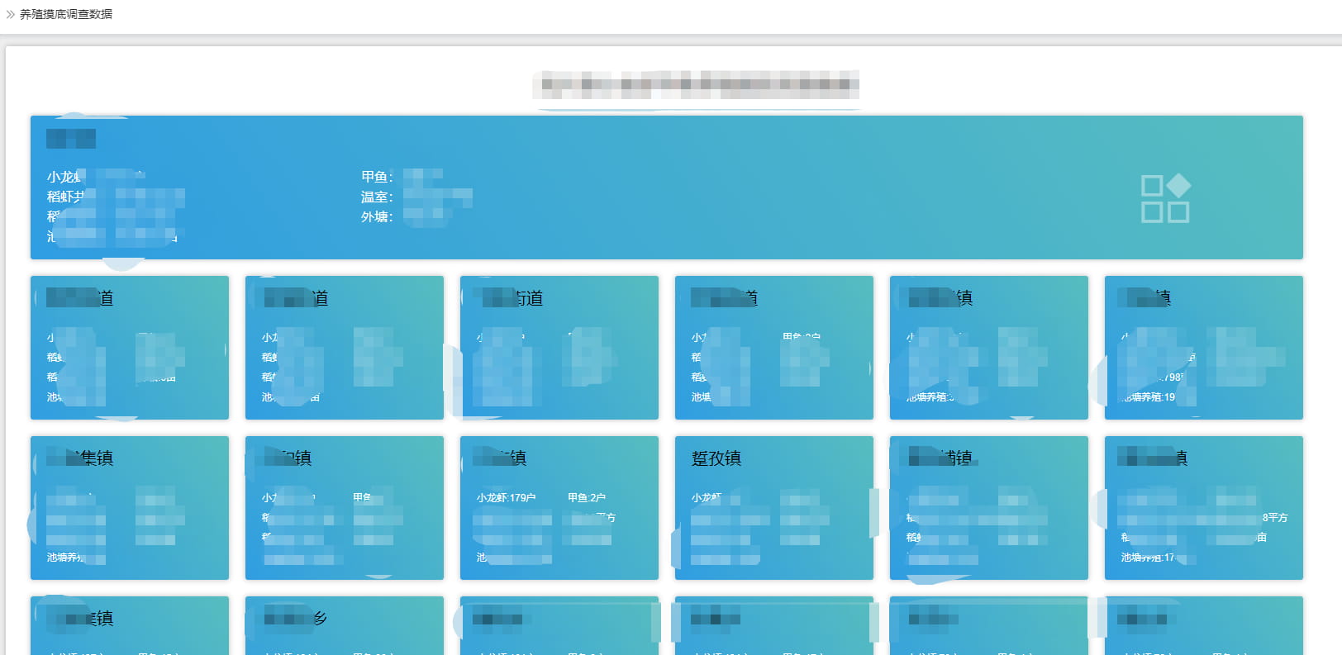Click the 小龙虾 stat in 菬孜镇 card
Screen dimensions: 1342x655
pyautogui.click(x=707, y=497)
